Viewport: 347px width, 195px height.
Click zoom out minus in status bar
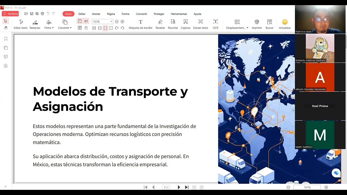tap(288, 187)
